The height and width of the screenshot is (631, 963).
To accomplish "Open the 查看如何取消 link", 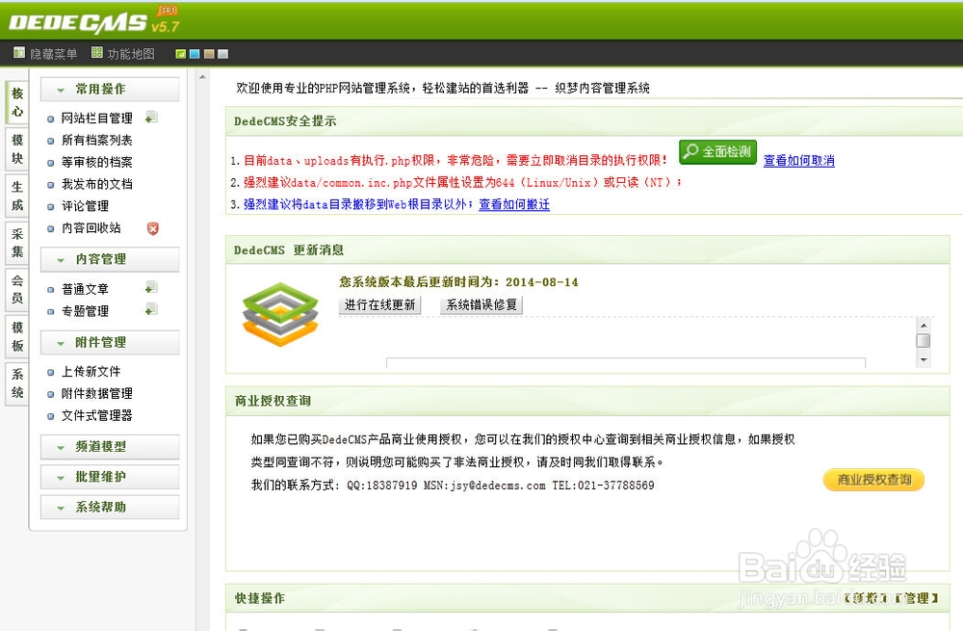I will [798, 160].
